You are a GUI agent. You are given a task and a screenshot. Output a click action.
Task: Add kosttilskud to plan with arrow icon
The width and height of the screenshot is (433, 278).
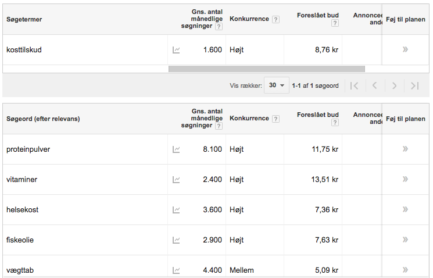405,49
